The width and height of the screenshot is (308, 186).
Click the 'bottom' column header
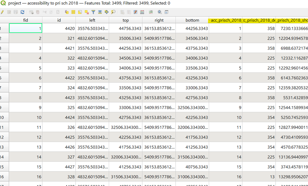(192, 20)
